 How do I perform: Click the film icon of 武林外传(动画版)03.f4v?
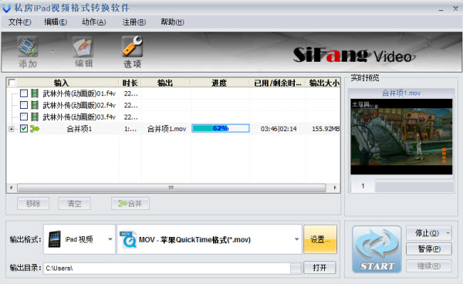click(35, 117)
